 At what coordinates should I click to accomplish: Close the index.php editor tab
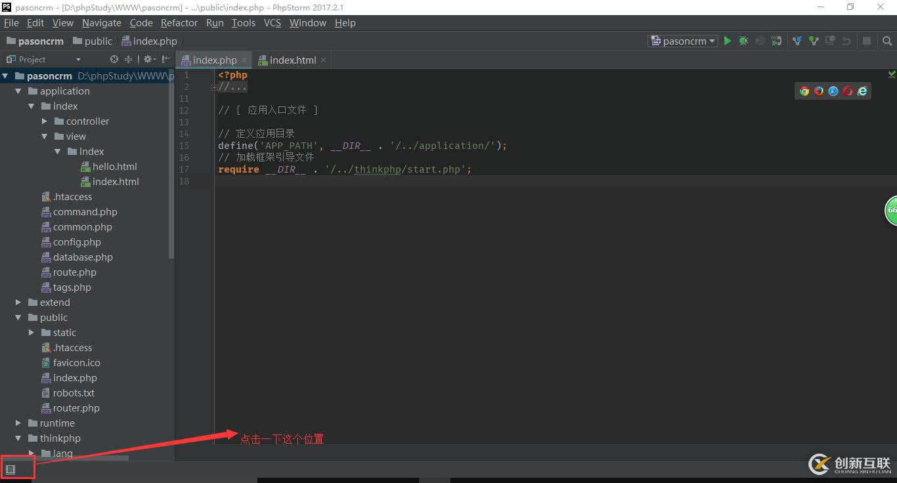pos(244,60)
